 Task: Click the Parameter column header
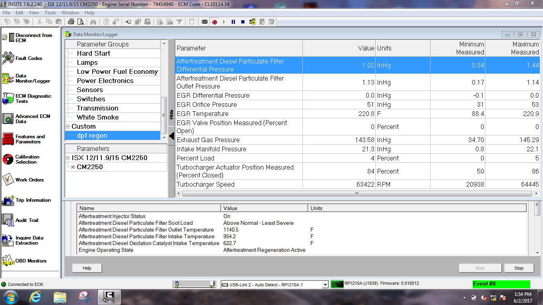tap(239, 48)
